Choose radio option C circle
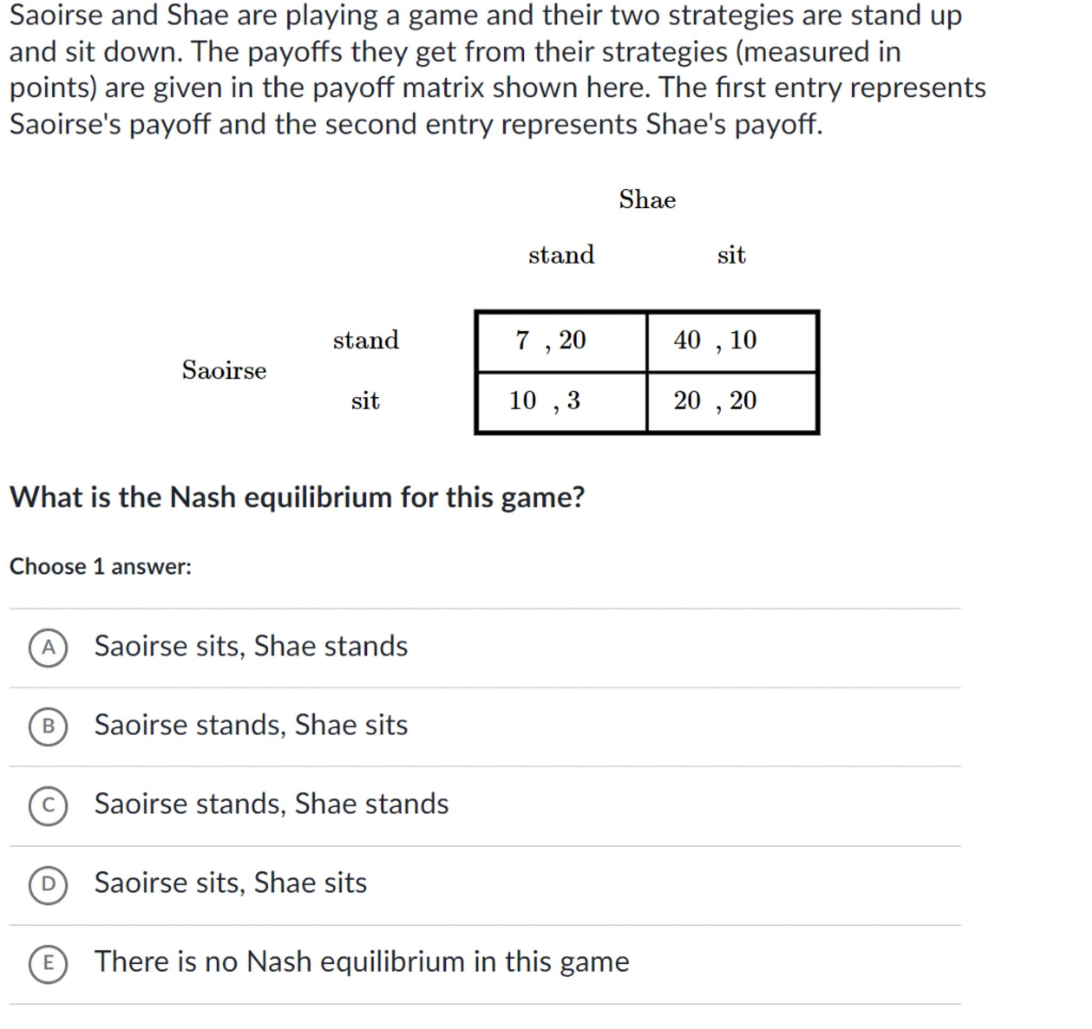This screenshot has width=1092, height=1029. coord(49,806)
